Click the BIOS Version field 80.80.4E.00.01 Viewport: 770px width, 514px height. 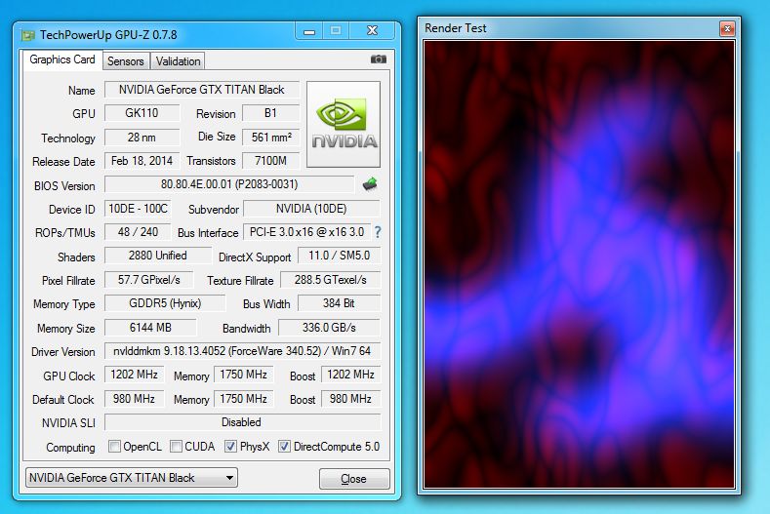pyautogui.click(x=229, y=184)
